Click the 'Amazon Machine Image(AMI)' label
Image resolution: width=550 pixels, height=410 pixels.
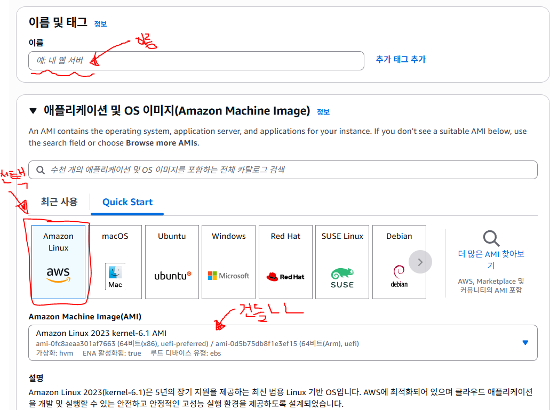click(x=85, y=317)
